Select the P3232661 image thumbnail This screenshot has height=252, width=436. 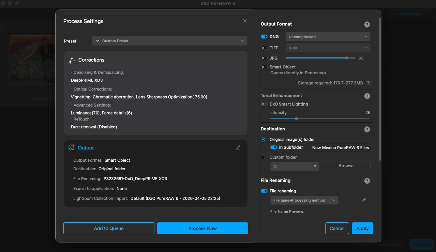pyautogui.click(x=33, y=60)
